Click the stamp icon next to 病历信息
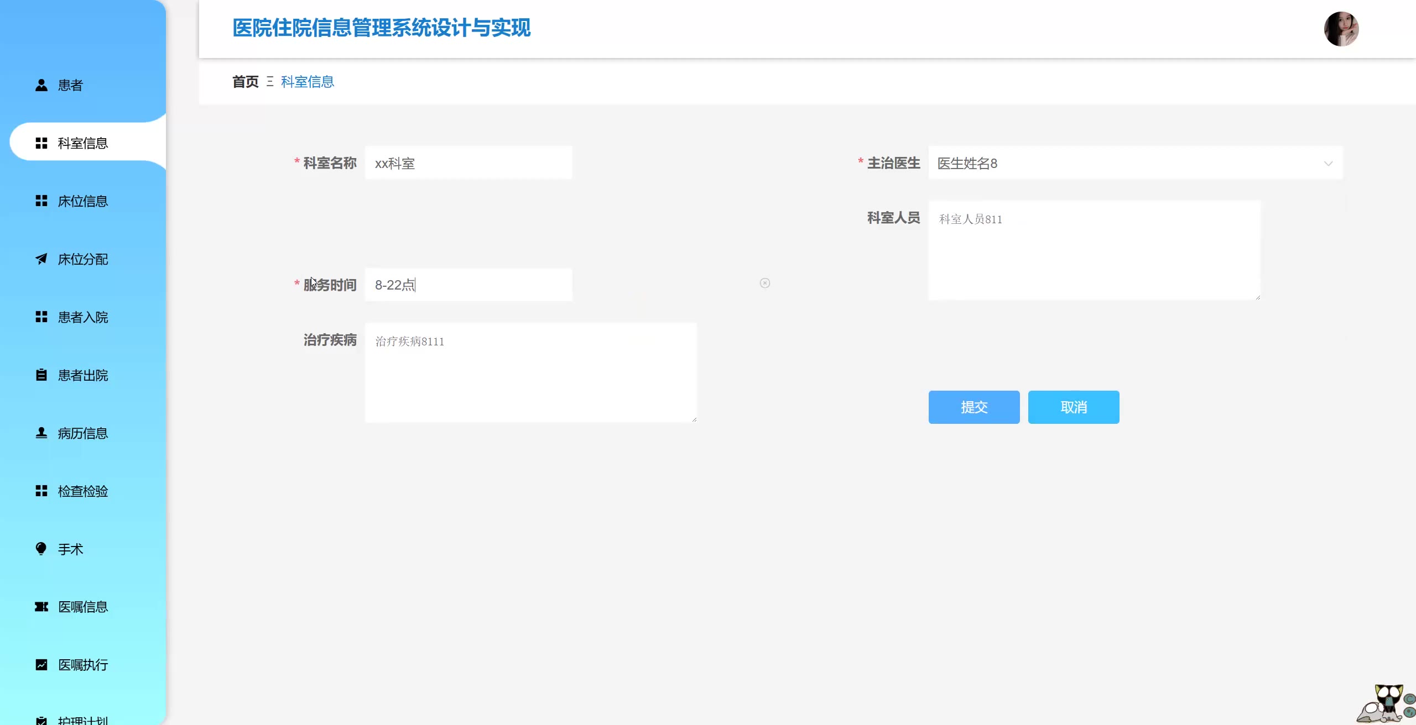Image resolution: width=1416 pixels, height=725 pixels. (x=41, y=433)
